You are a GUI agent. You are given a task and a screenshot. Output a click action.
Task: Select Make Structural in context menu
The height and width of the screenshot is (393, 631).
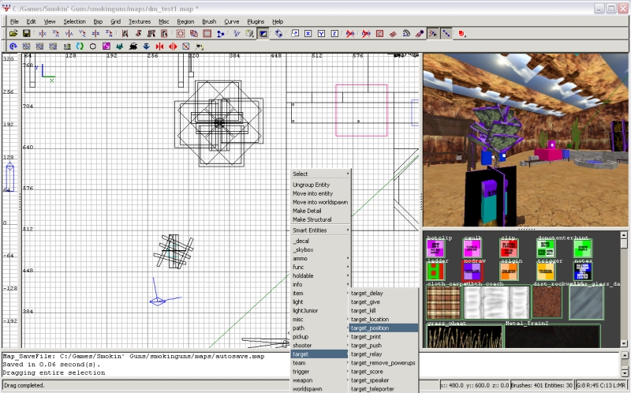click(x=321, y=219)
